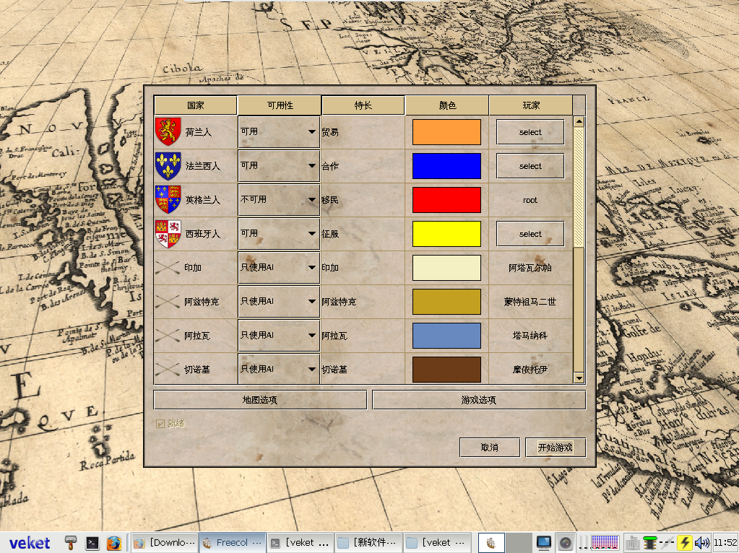Click the scrollbar down arrow in nations table
The image size is (739, 553).
coord(579,378)
